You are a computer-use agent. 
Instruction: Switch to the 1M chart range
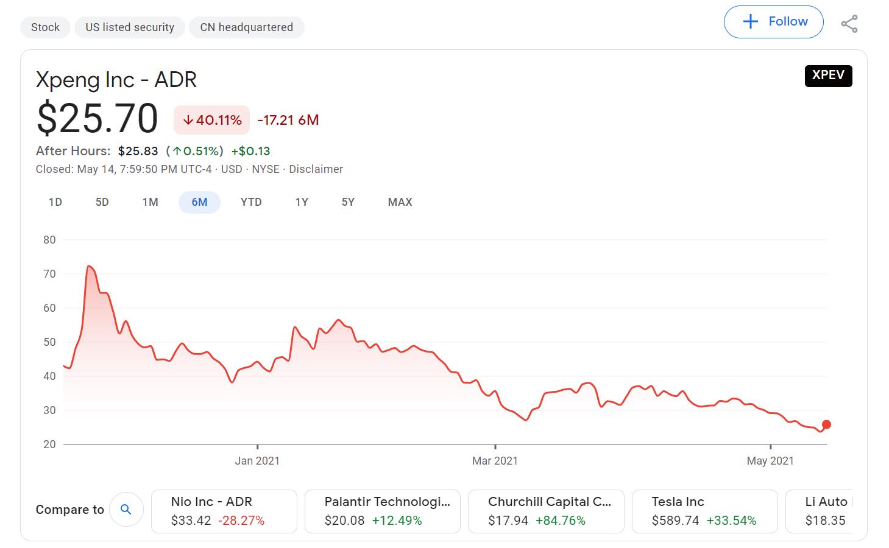(x=150, y=202)
